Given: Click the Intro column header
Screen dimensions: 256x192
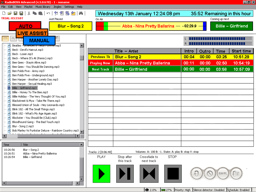Looking at the screenshot, I should click(x=189, y=51).
